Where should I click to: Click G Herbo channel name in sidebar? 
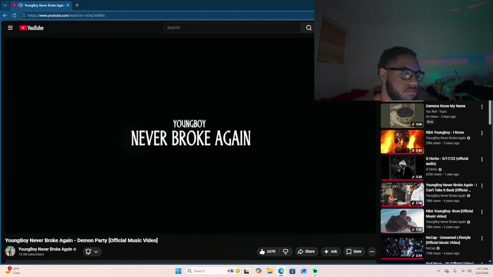(431, 169)
